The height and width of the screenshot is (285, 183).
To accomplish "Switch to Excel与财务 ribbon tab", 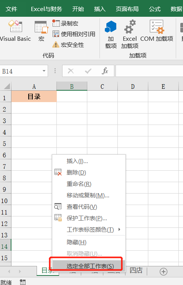I will tap(47, 9).
